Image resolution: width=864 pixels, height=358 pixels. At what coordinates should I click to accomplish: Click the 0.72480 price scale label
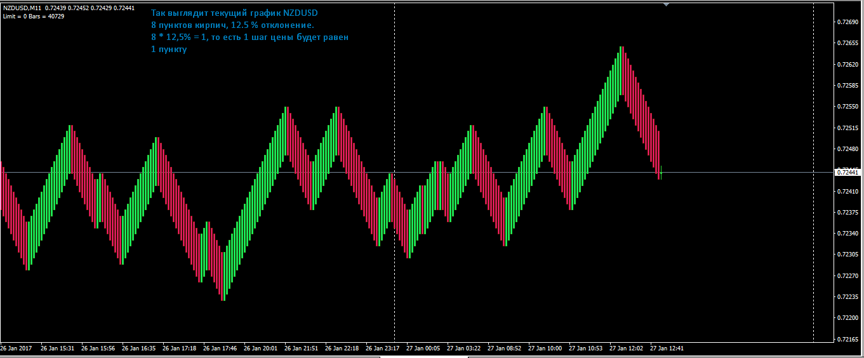(848, 149)
